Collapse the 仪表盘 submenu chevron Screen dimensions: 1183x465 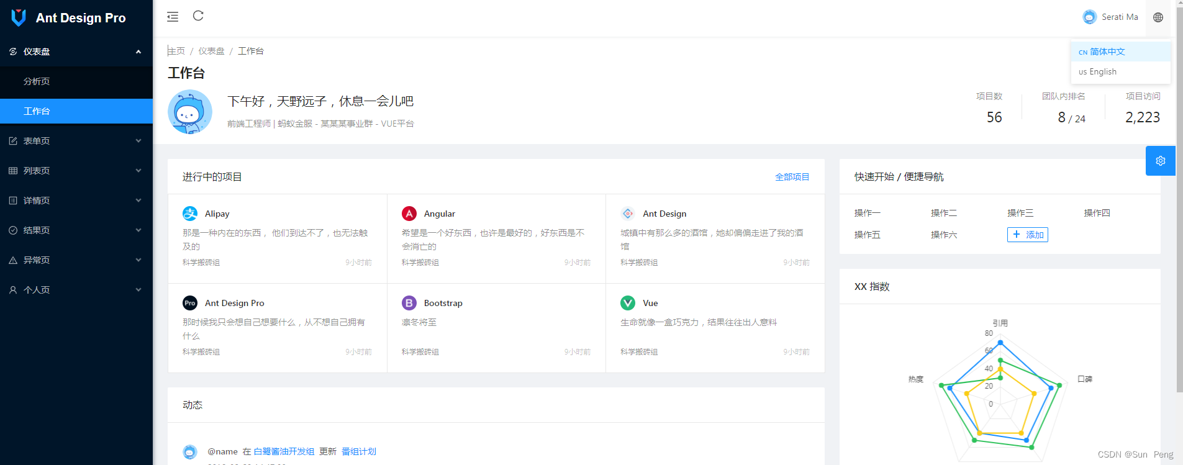point(138,52)
